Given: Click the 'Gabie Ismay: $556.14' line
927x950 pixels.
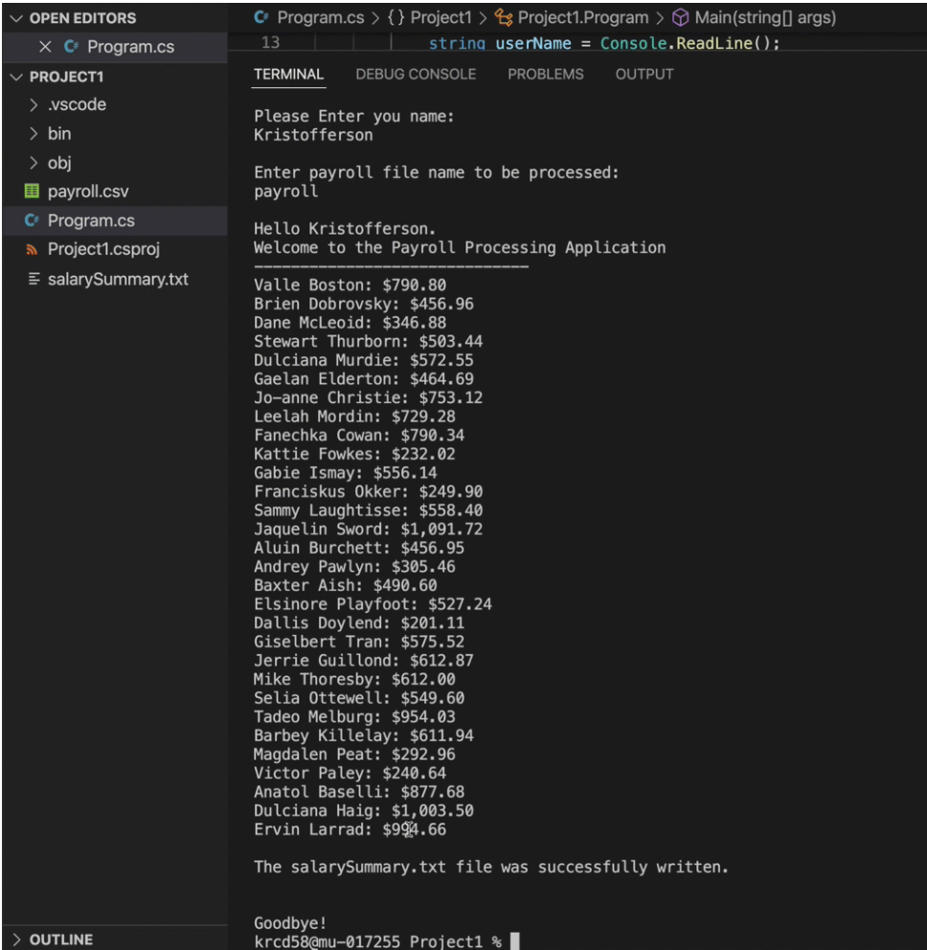Looking at the screenshot, I should (x=346, y=473).
